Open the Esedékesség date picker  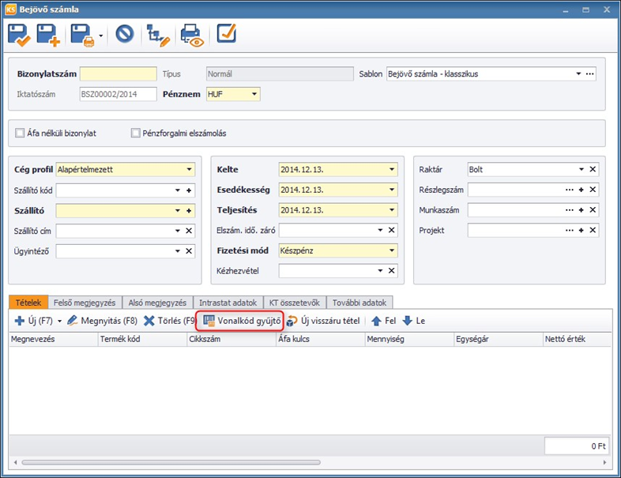click(x=392, y=190)
